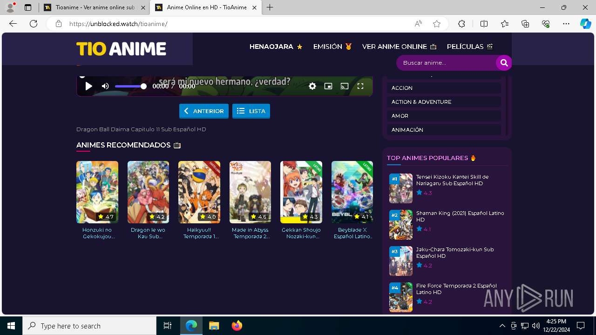Open the HENAOJARA menu item
Screen dimensions: 596x335
276,47
